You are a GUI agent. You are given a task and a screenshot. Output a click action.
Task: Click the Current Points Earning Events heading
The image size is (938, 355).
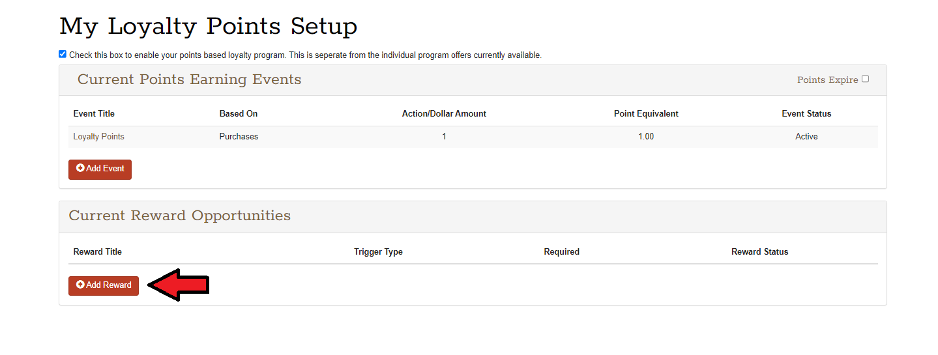point(189,80)
